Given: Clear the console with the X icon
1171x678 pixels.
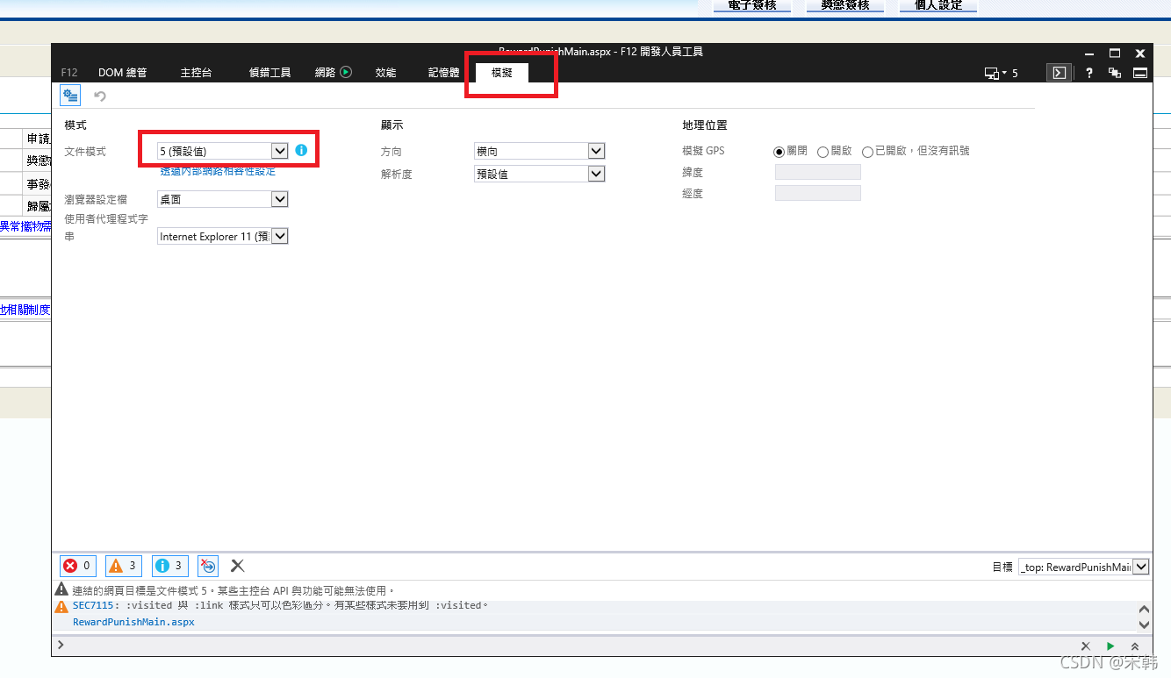Looking at the screenshot, I should [237, 566].
